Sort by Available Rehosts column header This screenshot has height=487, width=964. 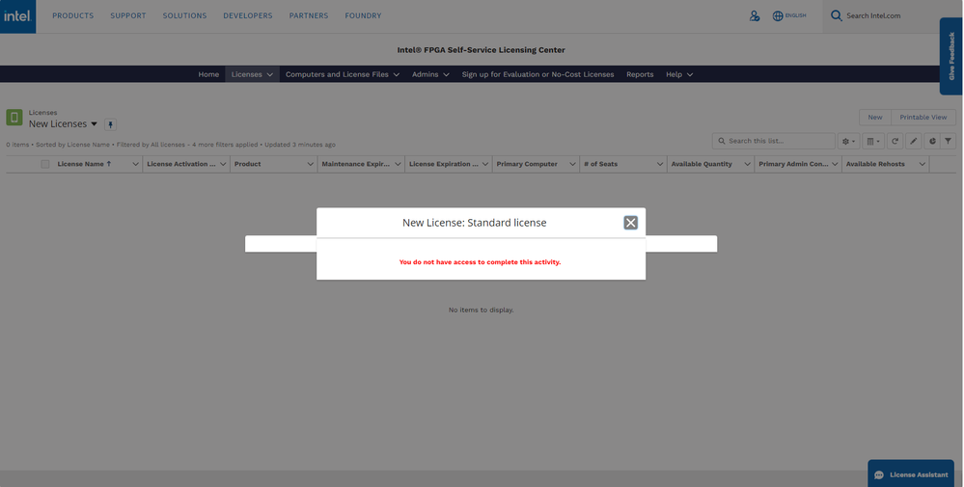tap(875, 164)
